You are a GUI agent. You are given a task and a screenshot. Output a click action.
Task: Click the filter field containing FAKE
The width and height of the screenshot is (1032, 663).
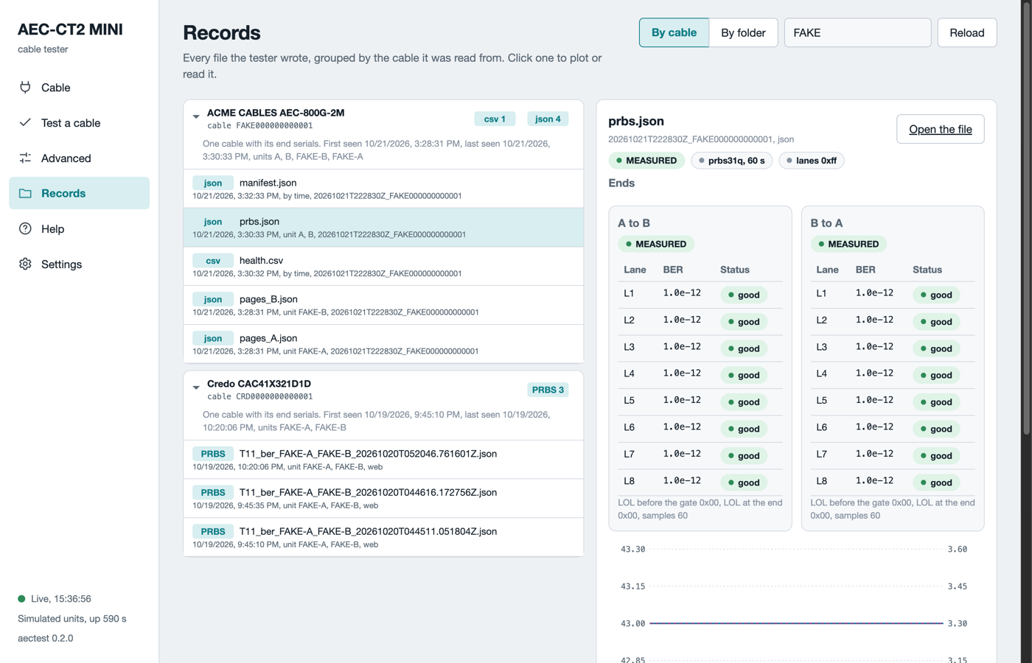pos(857,32)
